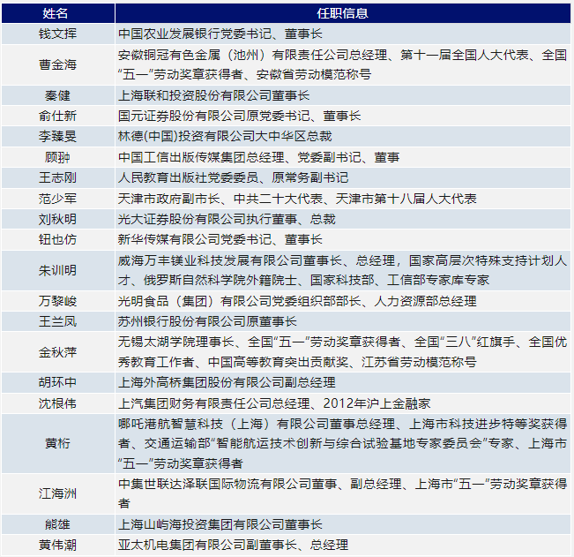
Task: Select the name cell 熊雄
Action: click(x=58, y=524)
